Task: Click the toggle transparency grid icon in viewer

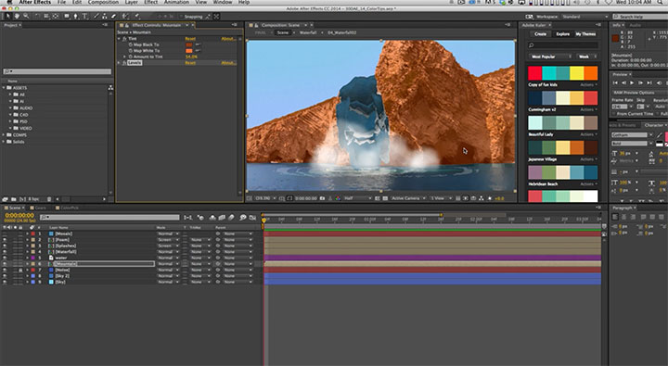Action: [385, 198]
